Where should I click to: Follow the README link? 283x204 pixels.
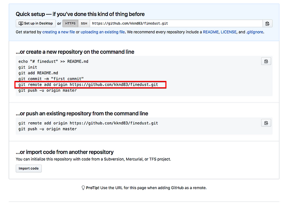coord(211,32)
